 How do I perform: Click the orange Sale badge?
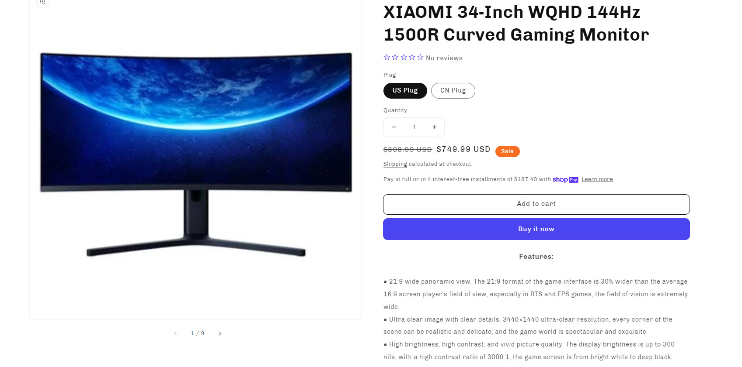pos(507,151)
